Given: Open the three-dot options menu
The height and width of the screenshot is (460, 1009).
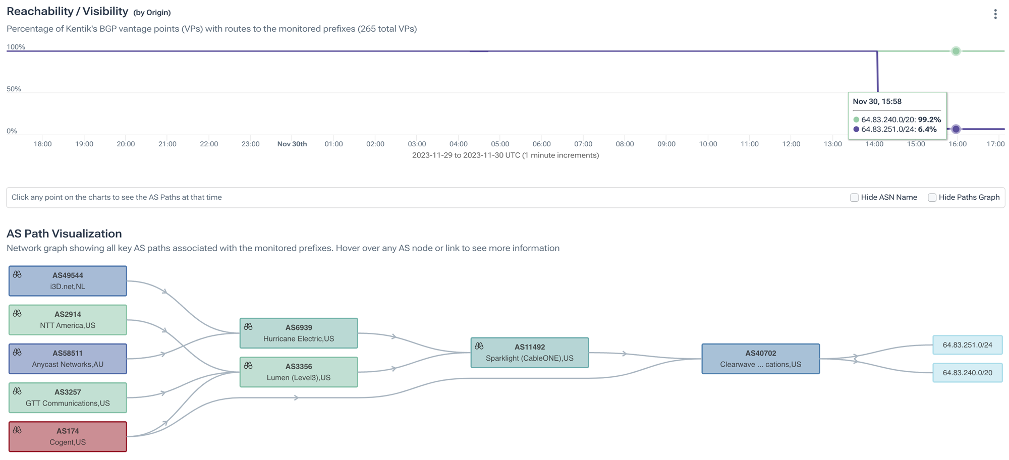Looking at the screenshot, I should coord(995,14).
